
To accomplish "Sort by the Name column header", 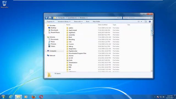I will [x=68, y=25].
